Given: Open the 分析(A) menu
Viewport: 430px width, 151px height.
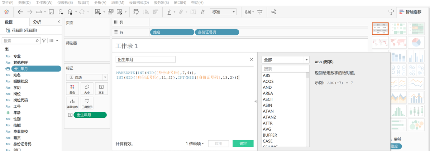Looking at the screenshot, I should [100, 3].
